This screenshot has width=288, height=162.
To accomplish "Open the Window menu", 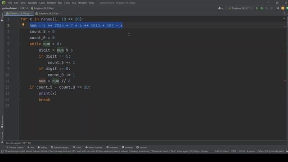I will pyautogui.click(x=82, y=3).
